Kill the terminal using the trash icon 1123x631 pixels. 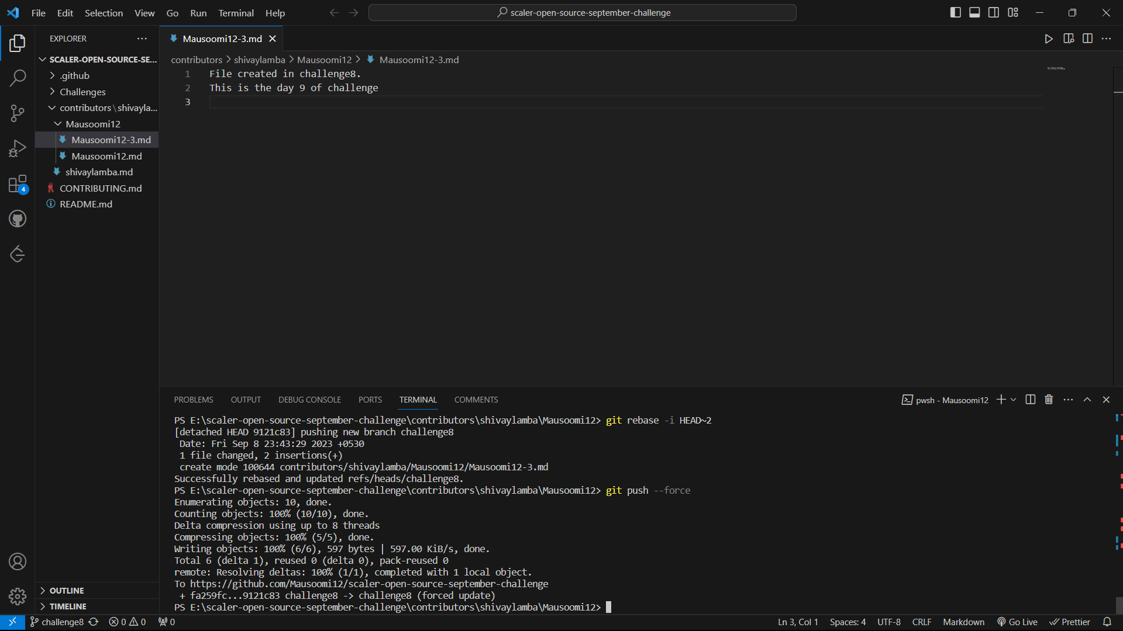coord(1049,400)
